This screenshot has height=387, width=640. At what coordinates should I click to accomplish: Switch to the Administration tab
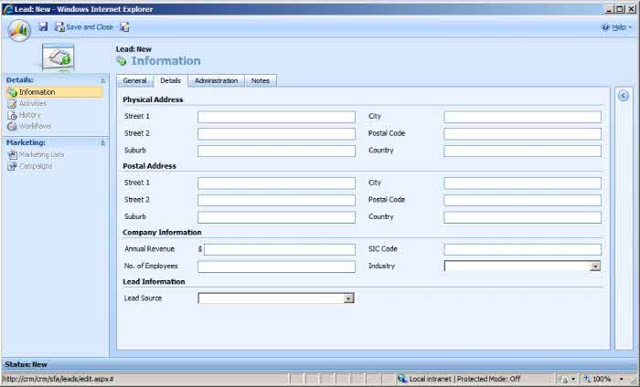tap(216, 80)
